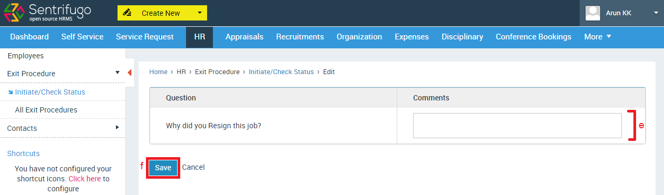Viewport: 664px width, 195px height.
Task: Open the Create New dropdown arrow
Action: 199,13
